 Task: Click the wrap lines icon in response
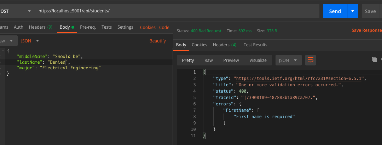click(x=310, y=60)
